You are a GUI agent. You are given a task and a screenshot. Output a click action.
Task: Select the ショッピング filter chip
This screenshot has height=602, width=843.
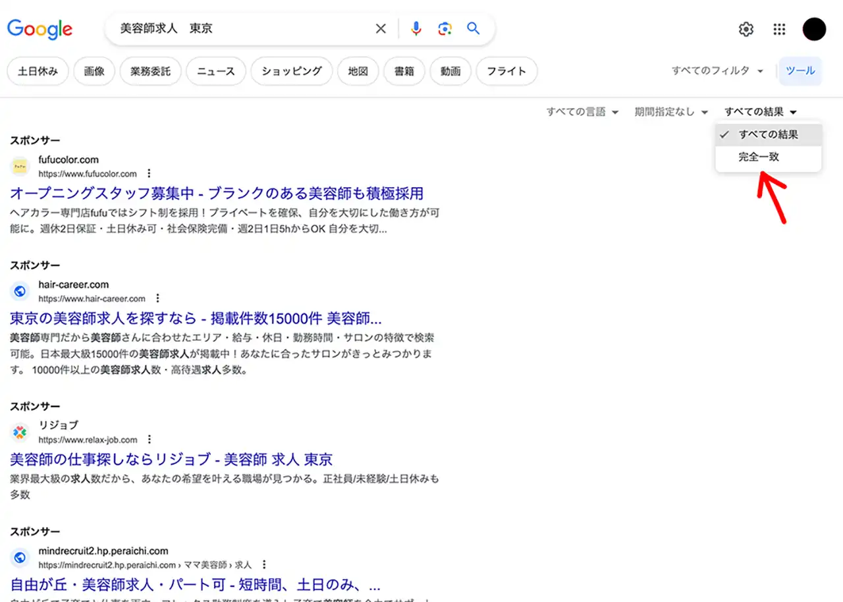(x=291, y=71)
